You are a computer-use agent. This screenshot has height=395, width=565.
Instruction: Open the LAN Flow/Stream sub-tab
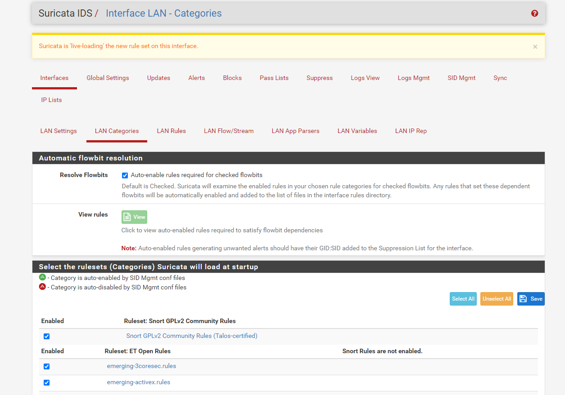(229, 131)
